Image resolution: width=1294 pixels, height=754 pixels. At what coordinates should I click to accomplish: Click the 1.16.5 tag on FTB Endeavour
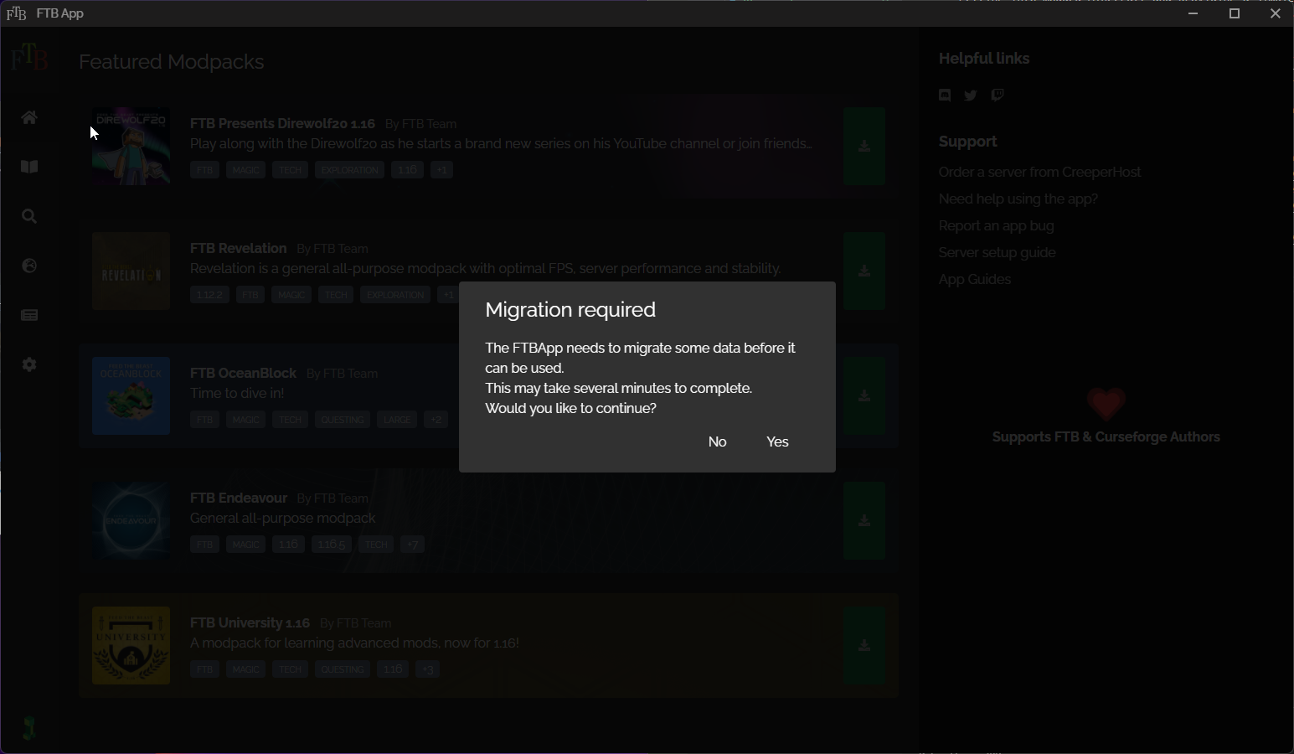pos(332,545)
